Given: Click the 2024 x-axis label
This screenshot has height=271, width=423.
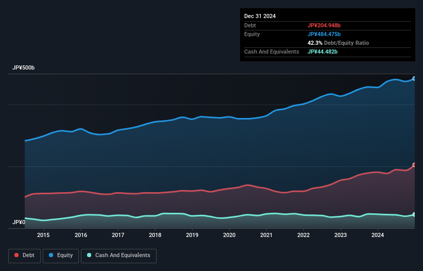Looking at the screenshot, I should click(378, 235).
